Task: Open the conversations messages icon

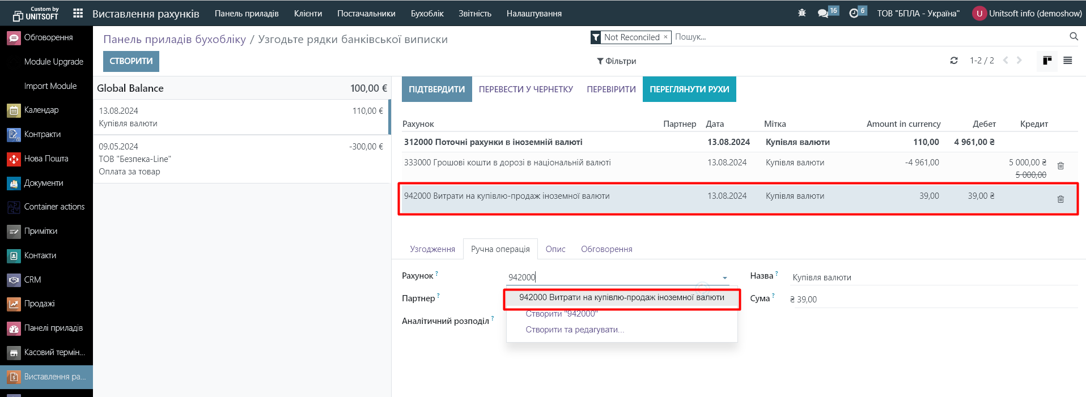Action: coord(823,13)
